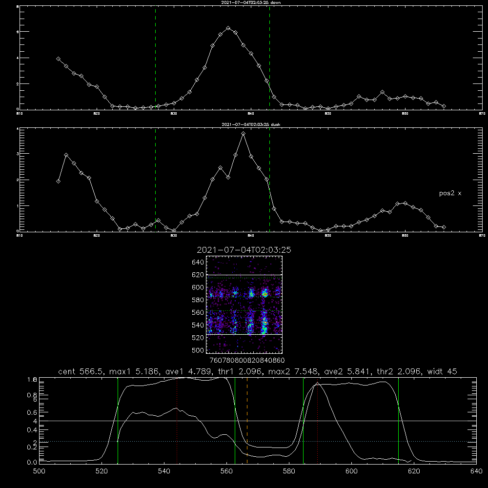Click the 840 x-axis label under dawn plot
The image size is (488, 488).
[x=251, y=114]
